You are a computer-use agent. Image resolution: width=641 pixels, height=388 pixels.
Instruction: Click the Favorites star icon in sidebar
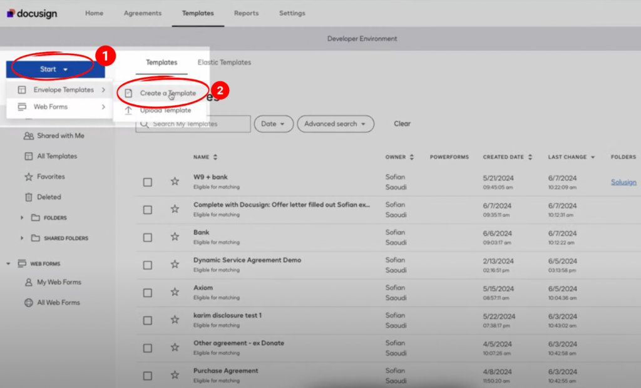pyautogui.click(x=29, y=176)
